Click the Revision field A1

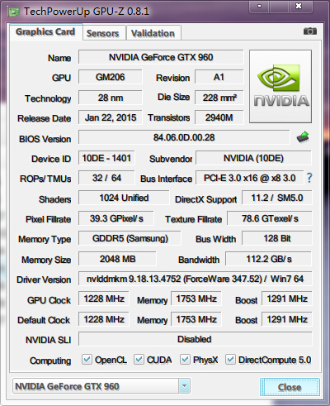(x=219, y=77)
